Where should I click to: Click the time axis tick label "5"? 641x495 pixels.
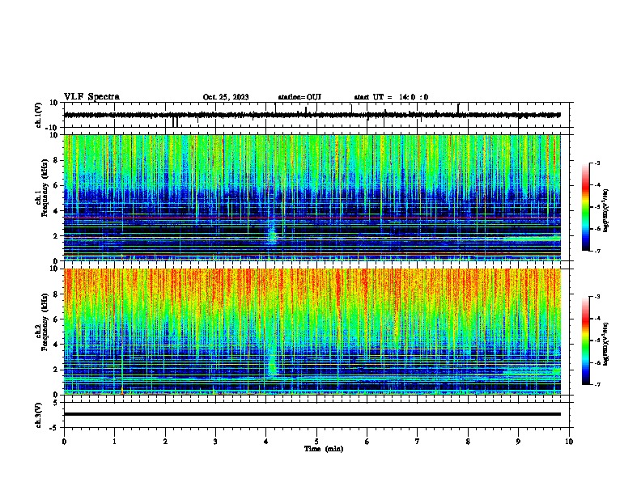pos(316,442)
